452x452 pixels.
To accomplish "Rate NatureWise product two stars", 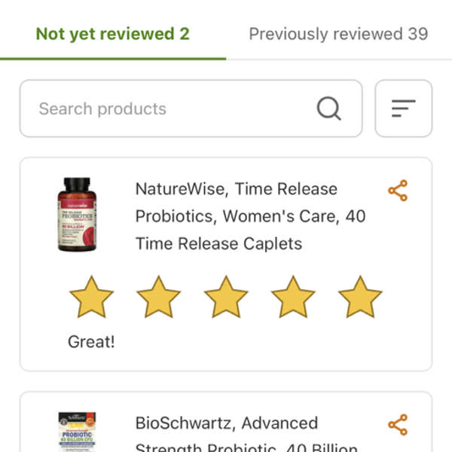I will click(x=158, y=297).
